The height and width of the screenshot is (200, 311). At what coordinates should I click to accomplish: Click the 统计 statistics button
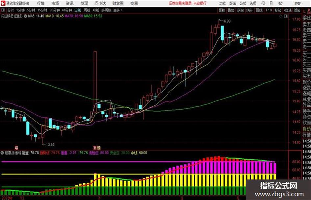pyautogui.click(x=249, y=10)
